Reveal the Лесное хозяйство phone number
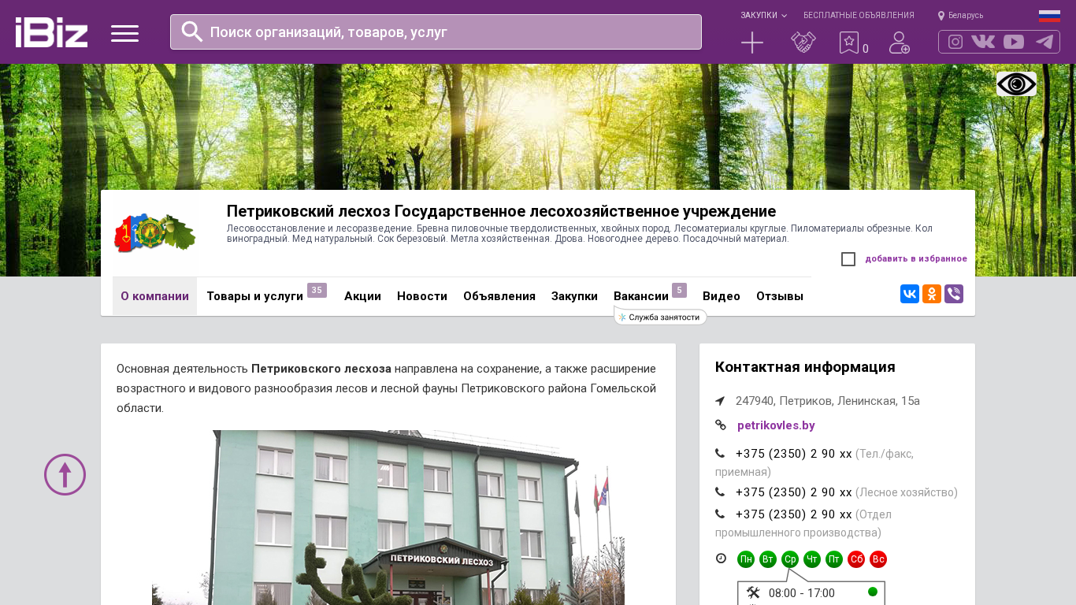 click(x=794, y=492)
